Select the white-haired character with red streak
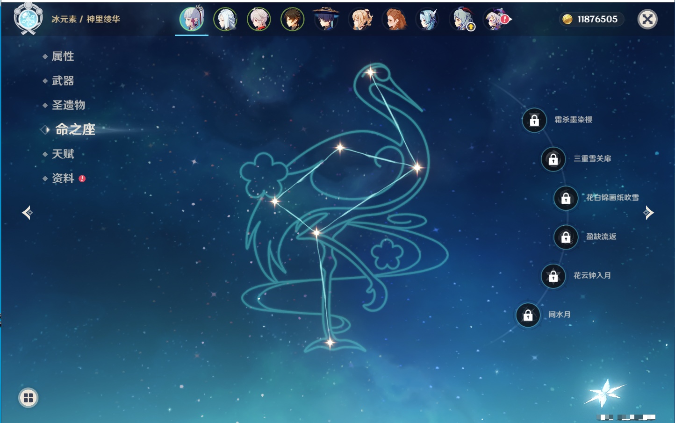This screenshot has height=423, width=675. [x=259, y=19]
